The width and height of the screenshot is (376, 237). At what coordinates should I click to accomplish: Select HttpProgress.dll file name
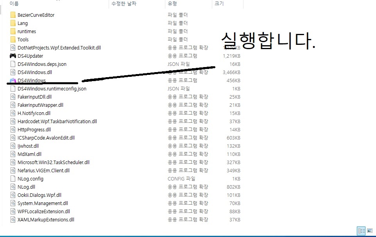coord(34,130)
